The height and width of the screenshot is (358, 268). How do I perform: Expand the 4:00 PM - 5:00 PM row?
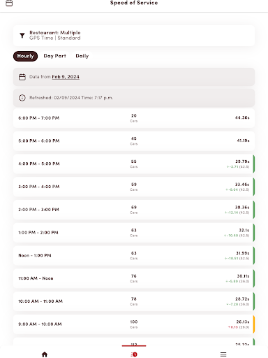[134, 164]
